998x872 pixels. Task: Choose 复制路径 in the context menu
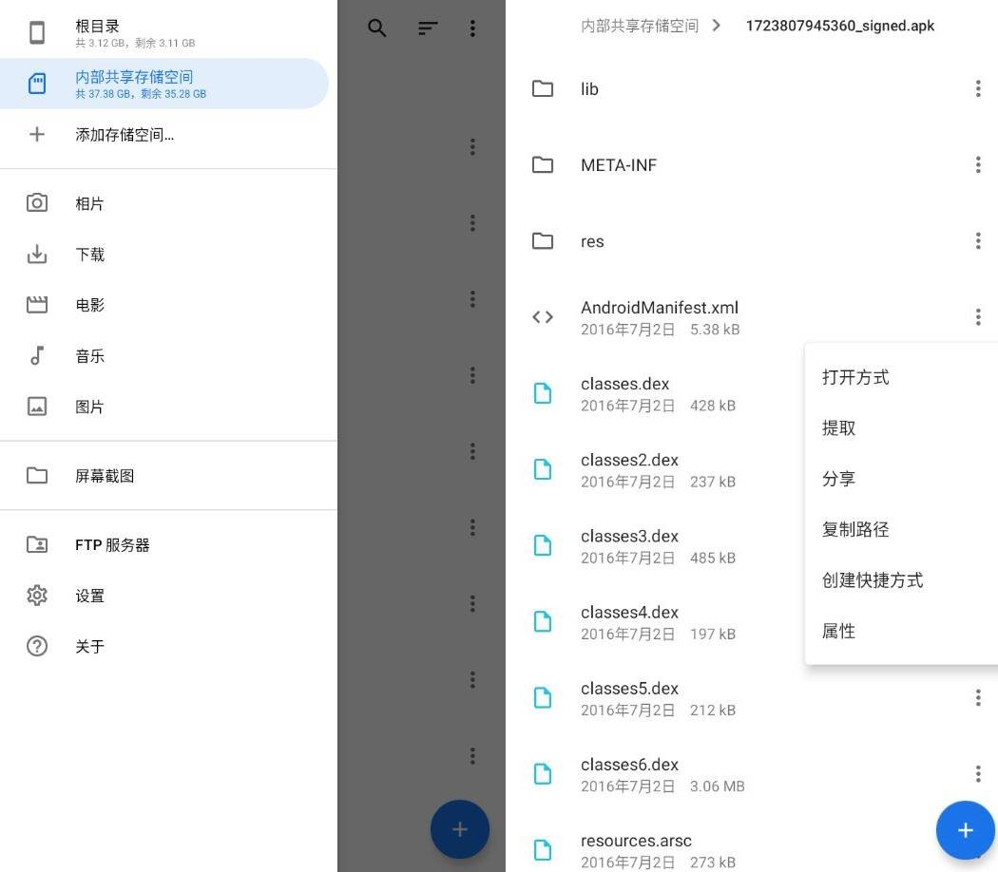pyautogui.click(x=855, y=530)
